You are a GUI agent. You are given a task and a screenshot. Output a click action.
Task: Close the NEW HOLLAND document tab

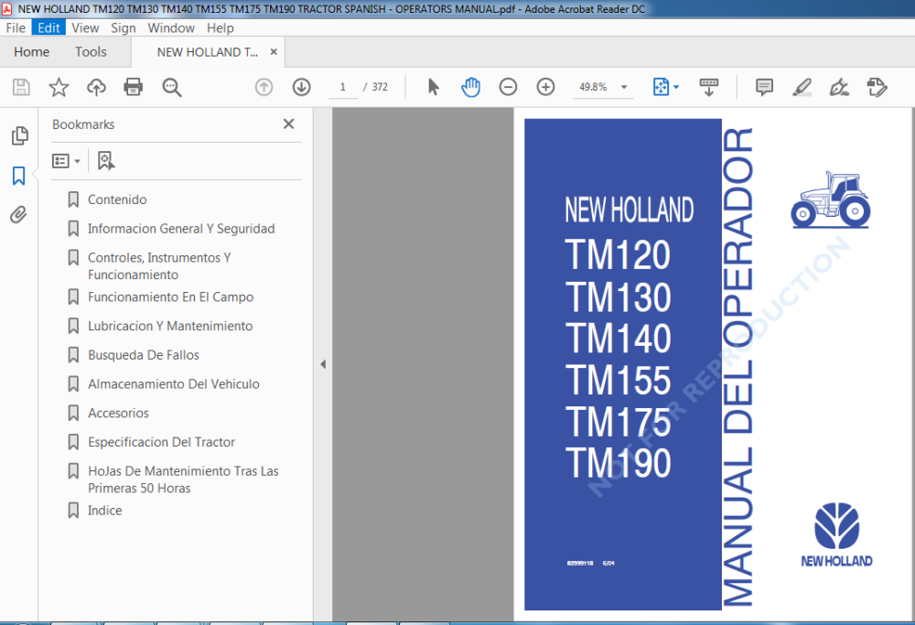[x=273, y=52]
